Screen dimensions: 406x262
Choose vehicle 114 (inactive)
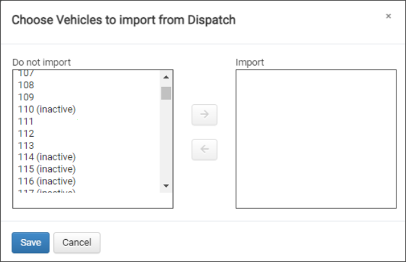pyautogui.click(x=47, y=157)
